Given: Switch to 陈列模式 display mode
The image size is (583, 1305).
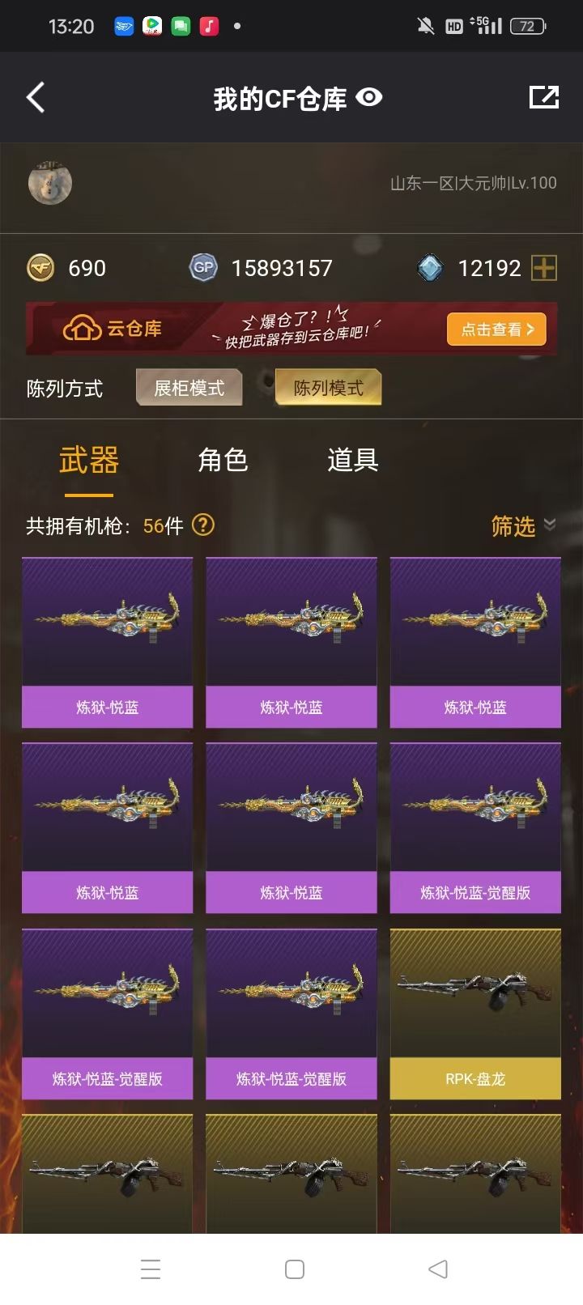Looking at the screenshot, I should tap(328, 388).
